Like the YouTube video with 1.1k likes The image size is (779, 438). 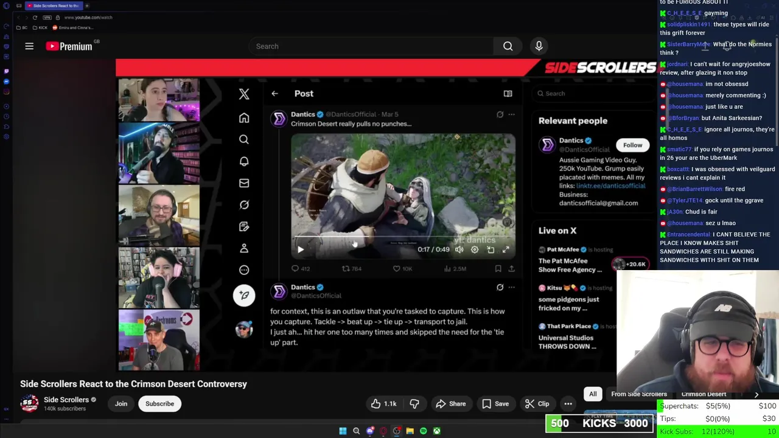pos(383,404)
